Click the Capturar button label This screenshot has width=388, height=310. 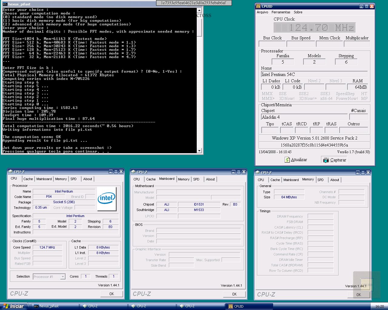pyautogui.click(x=338, y=160)
